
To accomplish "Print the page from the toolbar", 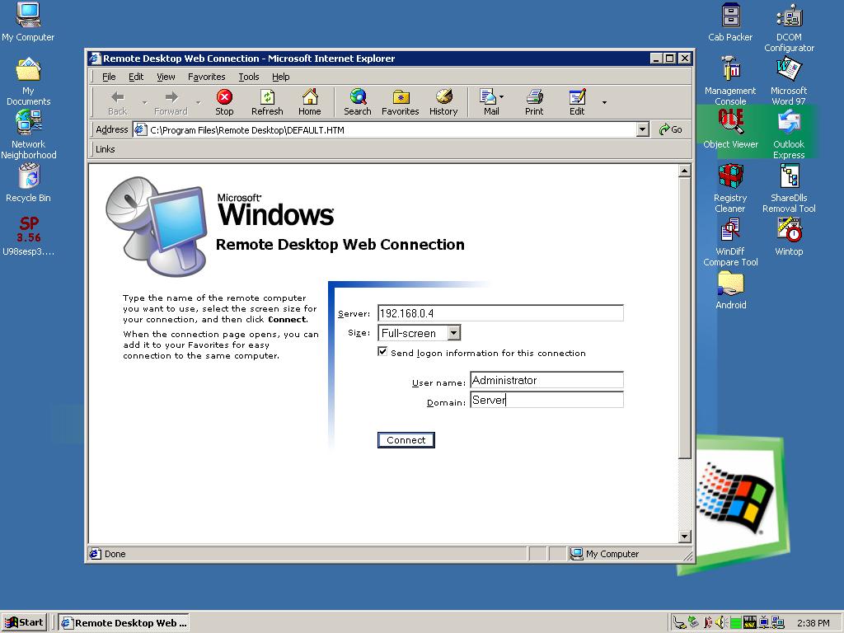I will (x=534, y=102).
